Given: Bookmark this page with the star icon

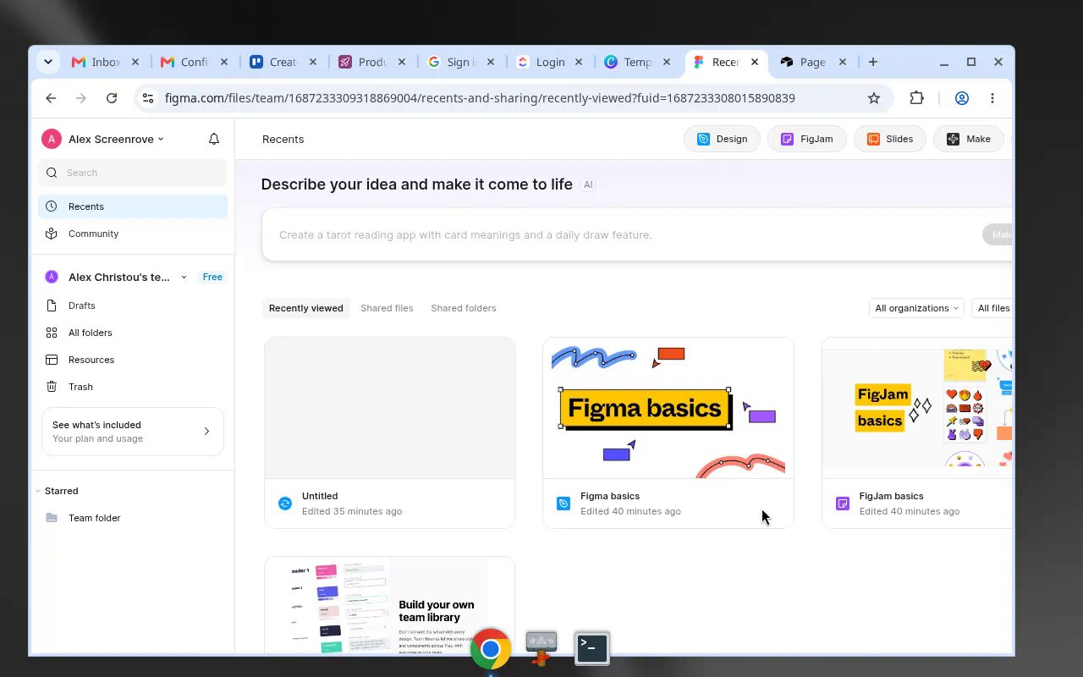Looking at the screenshot, I should tap(874, 98).
